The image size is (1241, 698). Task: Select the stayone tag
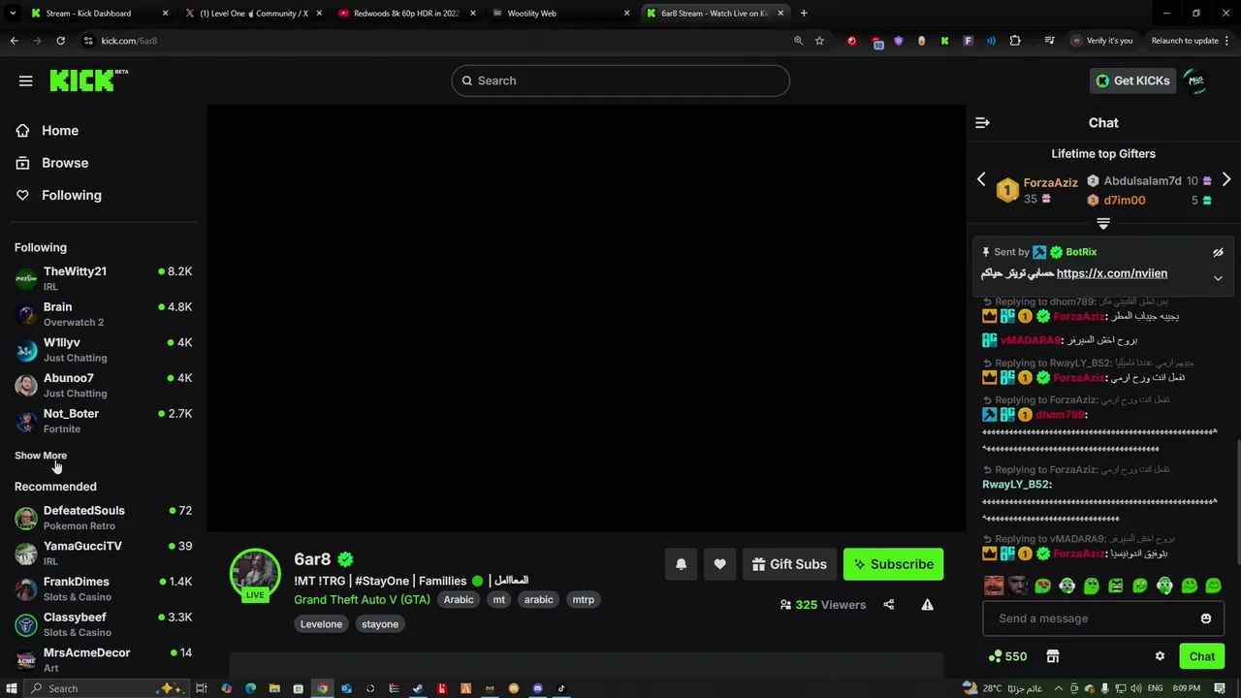coord(380,624)
